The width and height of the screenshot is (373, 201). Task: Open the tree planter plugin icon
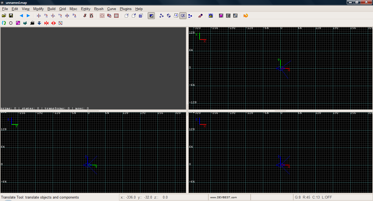click(25, 23)
